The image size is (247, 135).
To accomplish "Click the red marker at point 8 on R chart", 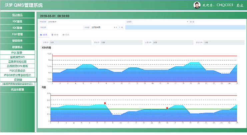I will (105, 103).
